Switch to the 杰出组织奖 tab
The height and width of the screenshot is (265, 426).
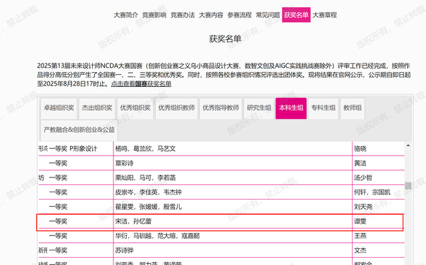pyautogui.click(x=97, y=108)
